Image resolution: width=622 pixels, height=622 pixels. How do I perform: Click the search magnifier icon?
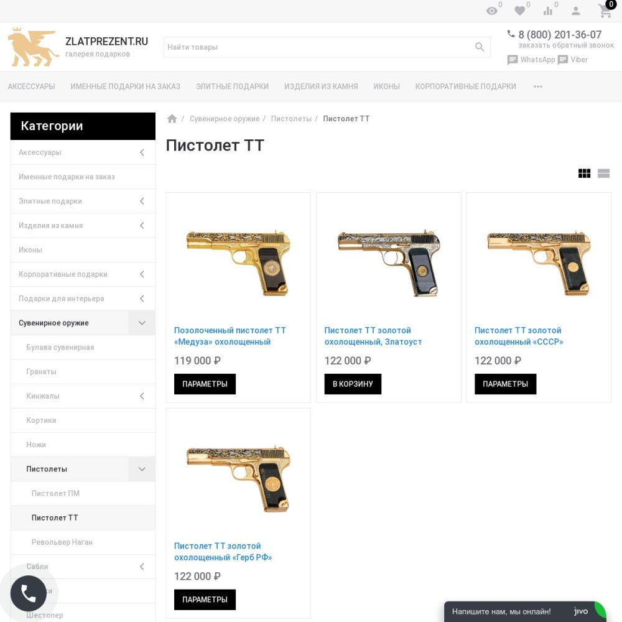(x=480, y=47)
